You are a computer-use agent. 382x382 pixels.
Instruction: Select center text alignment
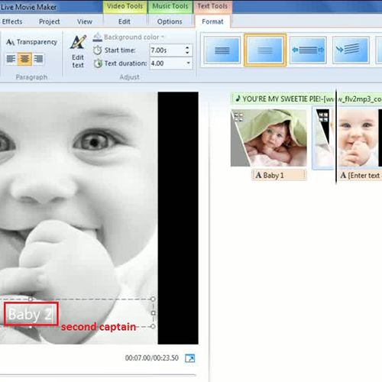[x=24, y=59]
